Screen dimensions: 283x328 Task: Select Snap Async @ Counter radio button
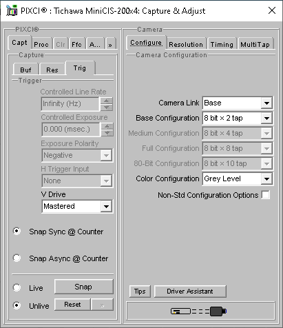pos(17,258)
